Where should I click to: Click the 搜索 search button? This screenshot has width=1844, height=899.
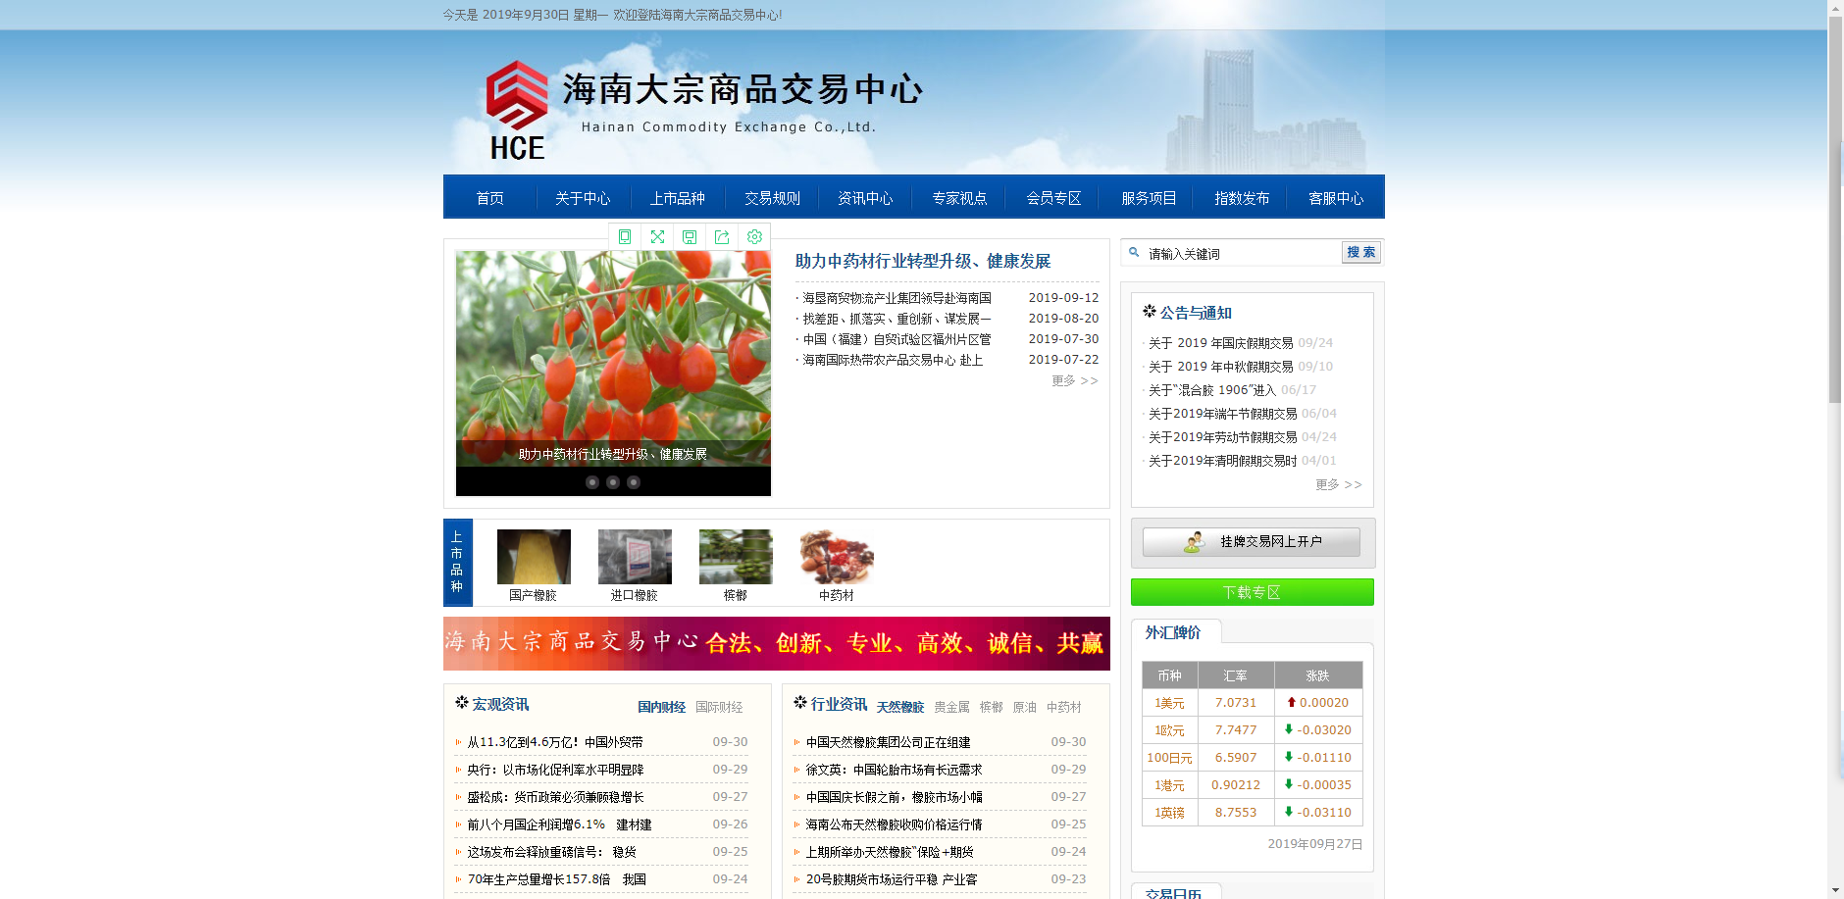(1360, 253)
